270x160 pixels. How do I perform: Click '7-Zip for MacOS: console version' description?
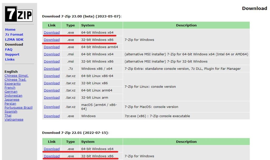(151, 107)
